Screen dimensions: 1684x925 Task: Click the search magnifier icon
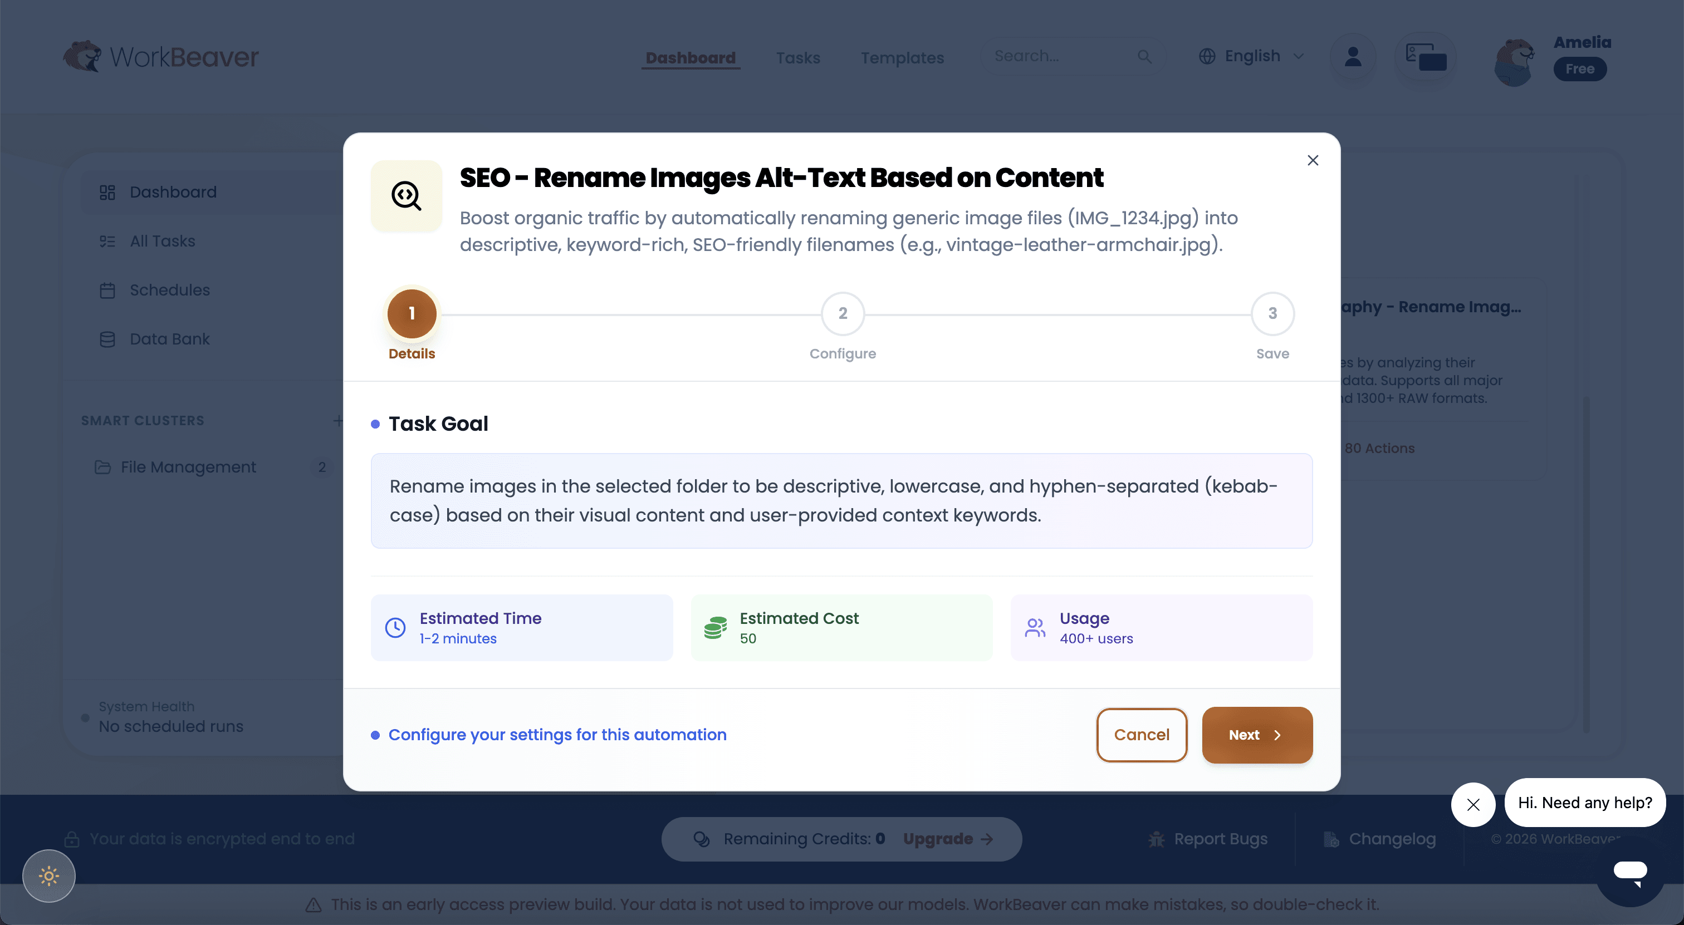pyautogui.click(x=1144, y=57)
